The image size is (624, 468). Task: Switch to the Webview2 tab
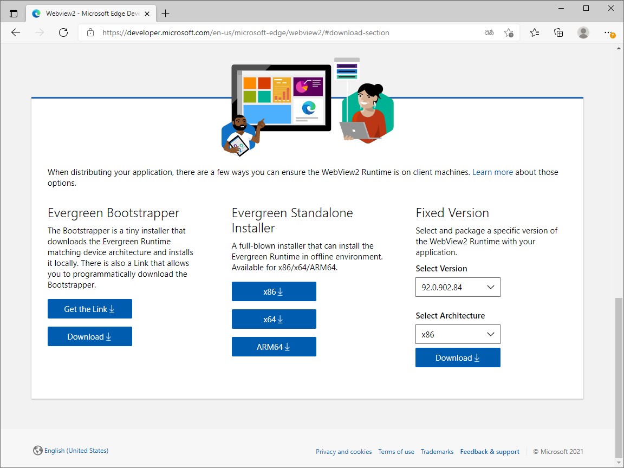[x=87, y=13]
